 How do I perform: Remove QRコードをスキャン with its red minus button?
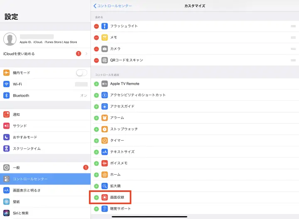pyautogui.click(x=96, y=61)
